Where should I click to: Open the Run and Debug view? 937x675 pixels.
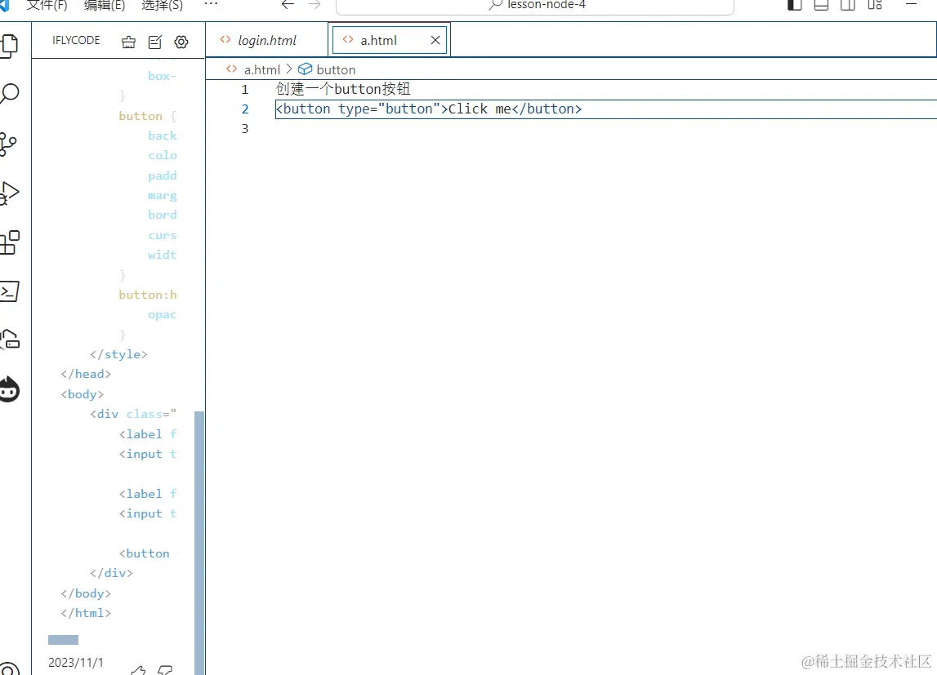[x=9, y=193]
